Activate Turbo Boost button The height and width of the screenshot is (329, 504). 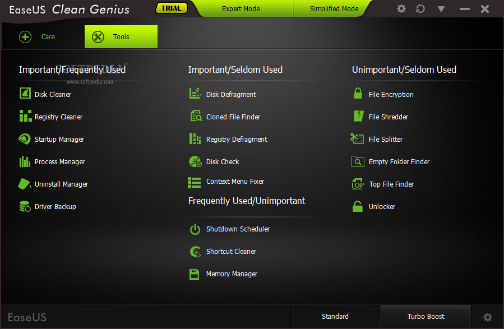click(x=426, y=317)
